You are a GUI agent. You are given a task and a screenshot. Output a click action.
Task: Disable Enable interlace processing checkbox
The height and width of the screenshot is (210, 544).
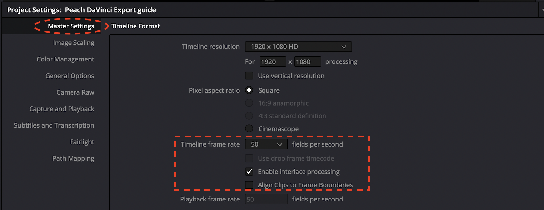click(249, 172)
